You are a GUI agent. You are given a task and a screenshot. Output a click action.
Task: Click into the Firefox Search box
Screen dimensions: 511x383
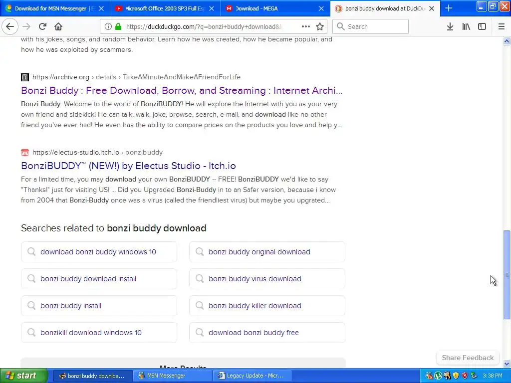pos(371,27)
